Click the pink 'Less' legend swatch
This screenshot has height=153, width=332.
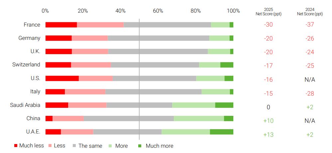(50, 146)
